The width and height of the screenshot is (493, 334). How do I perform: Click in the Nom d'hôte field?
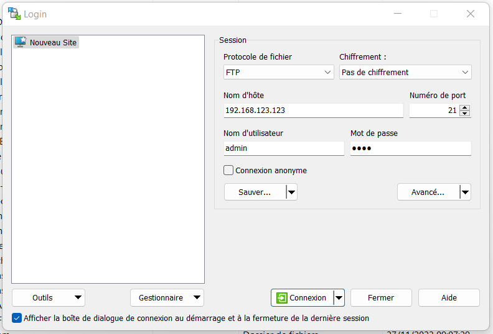(x=313, y=111)
